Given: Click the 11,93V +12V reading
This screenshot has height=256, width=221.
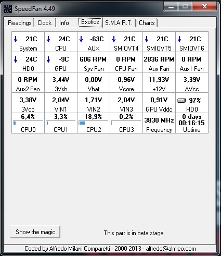Looking at the screenshot, I should tap(159, 80).
